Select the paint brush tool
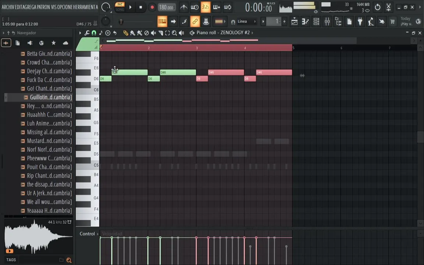The image size is (424, 265). click(132, 33)
